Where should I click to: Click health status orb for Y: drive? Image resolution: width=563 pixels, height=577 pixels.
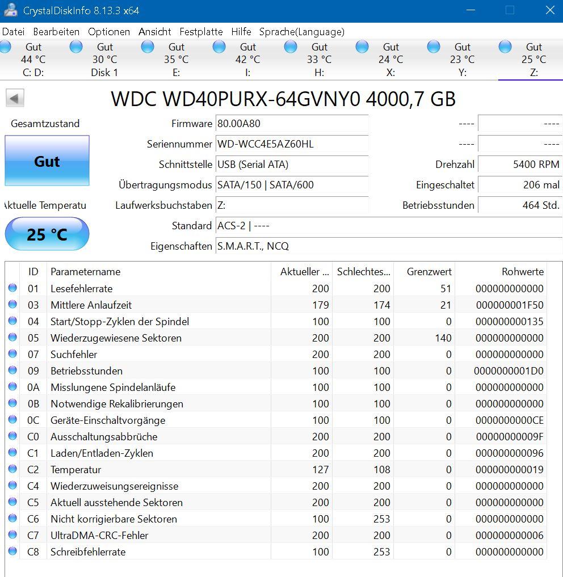(434, 47)
